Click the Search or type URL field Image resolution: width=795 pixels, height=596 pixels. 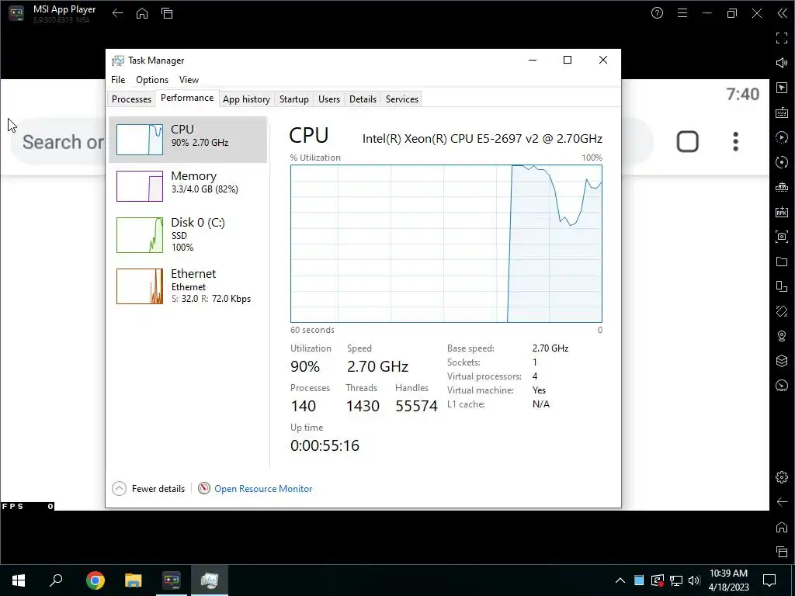[x=63, y=142]
